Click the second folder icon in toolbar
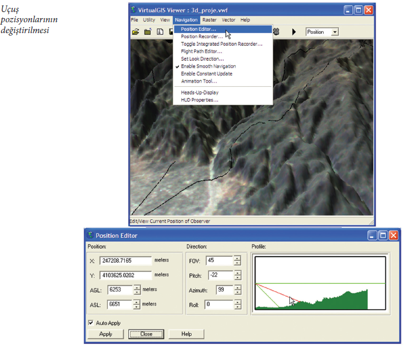The width and height of the screenshot is (408, 347). (148, 31)
